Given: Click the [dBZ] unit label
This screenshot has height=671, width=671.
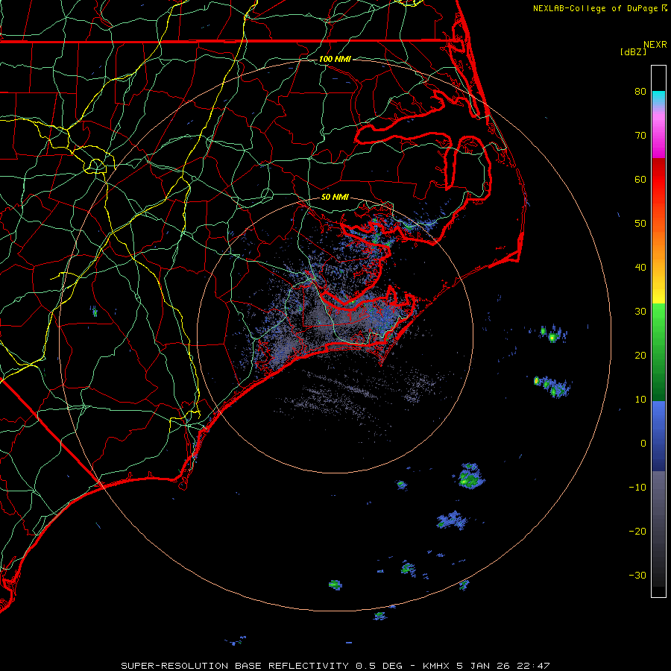Looking at the screenshot, I should [x=633, y=51].
